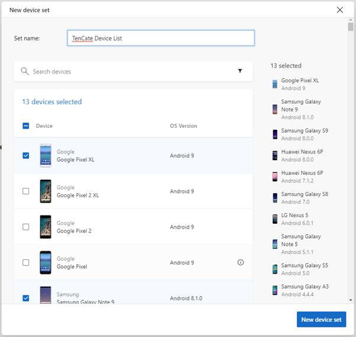Click the info icon on Google Pixel row
This screenshot has width=356, height=337.
coord(241,262)
